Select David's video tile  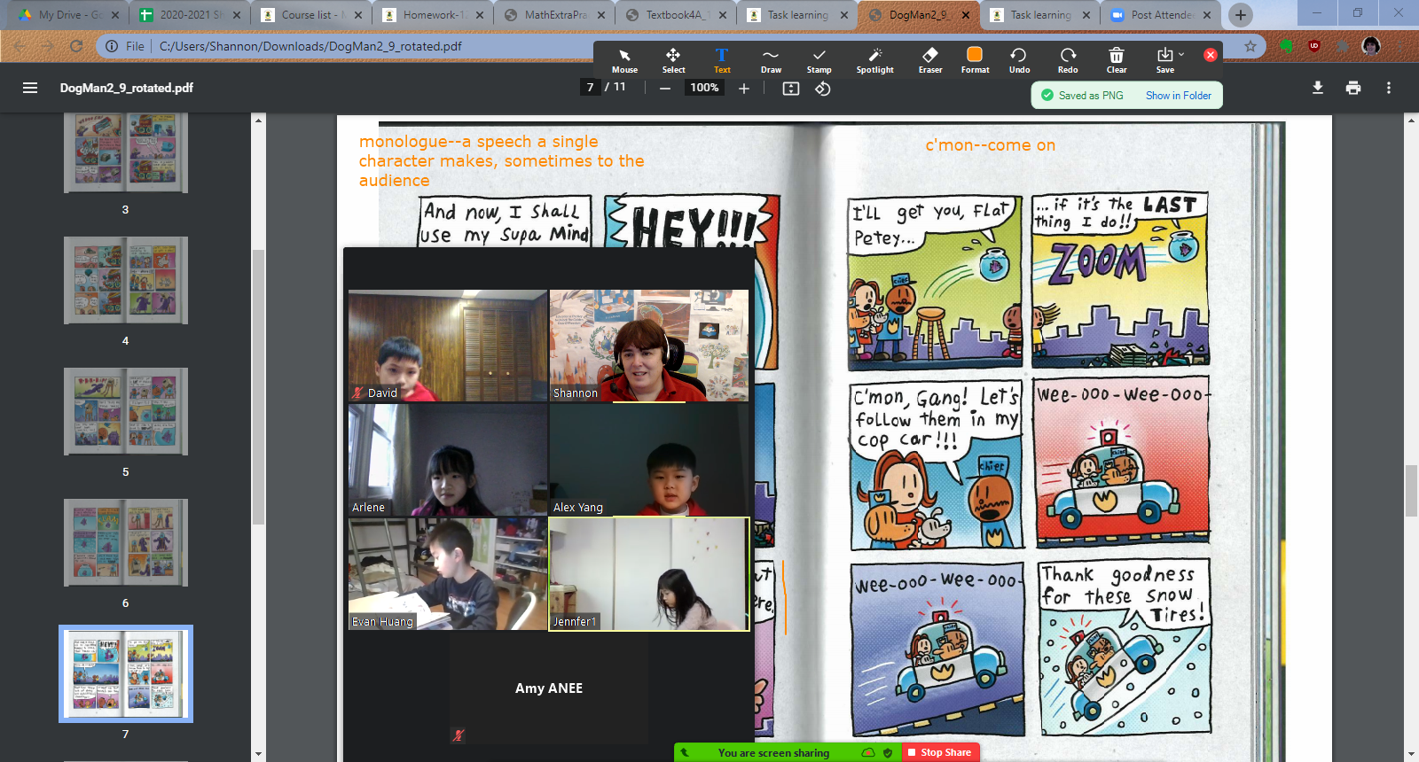point(448,346)
